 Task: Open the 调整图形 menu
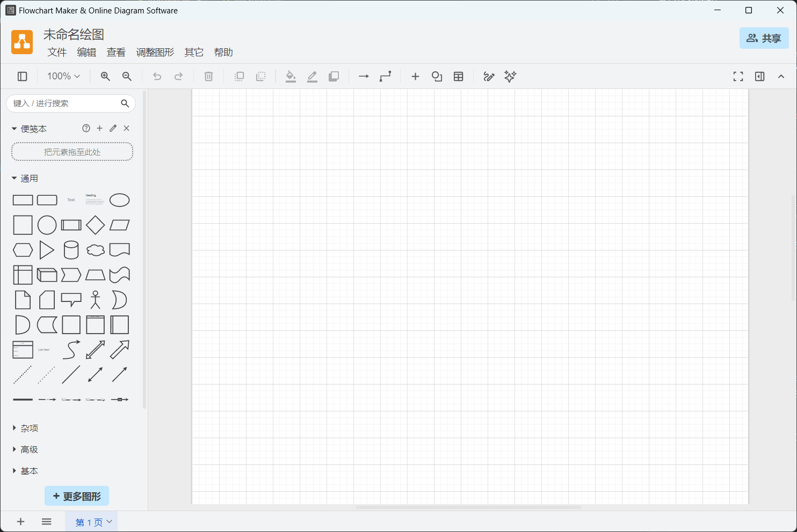[155, 52]
